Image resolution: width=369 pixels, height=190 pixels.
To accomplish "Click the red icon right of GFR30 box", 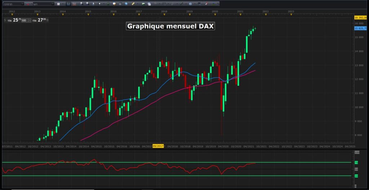I will [x=27, y=4].
